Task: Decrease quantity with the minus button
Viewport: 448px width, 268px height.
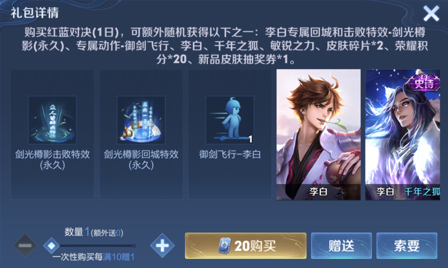Action: pos(25,246)
